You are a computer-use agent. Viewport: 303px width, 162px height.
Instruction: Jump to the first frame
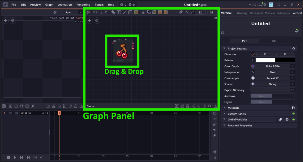[x=21, y=157]
